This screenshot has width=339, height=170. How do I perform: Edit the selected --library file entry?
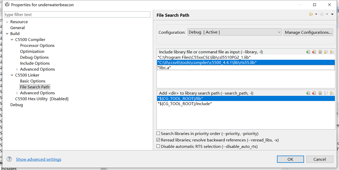320,52
